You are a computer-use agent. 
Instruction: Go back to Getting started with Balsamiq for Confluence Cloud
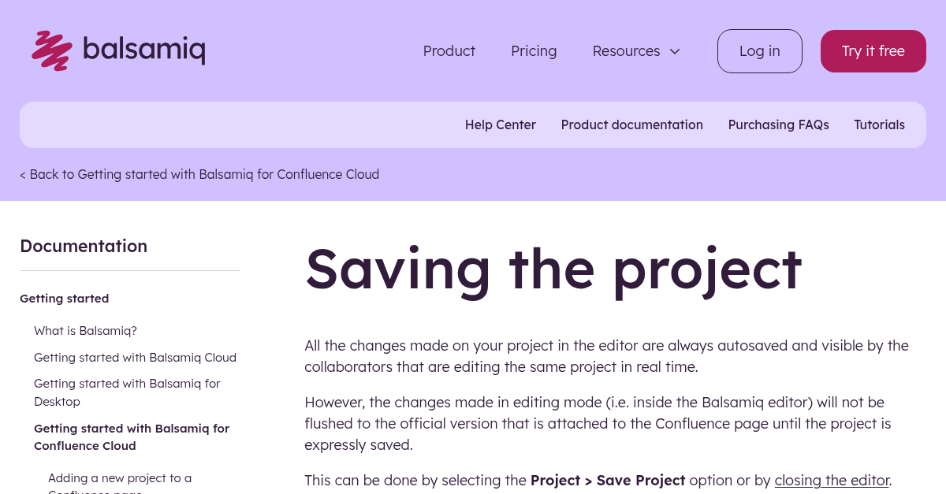click(x=199, y=174)
